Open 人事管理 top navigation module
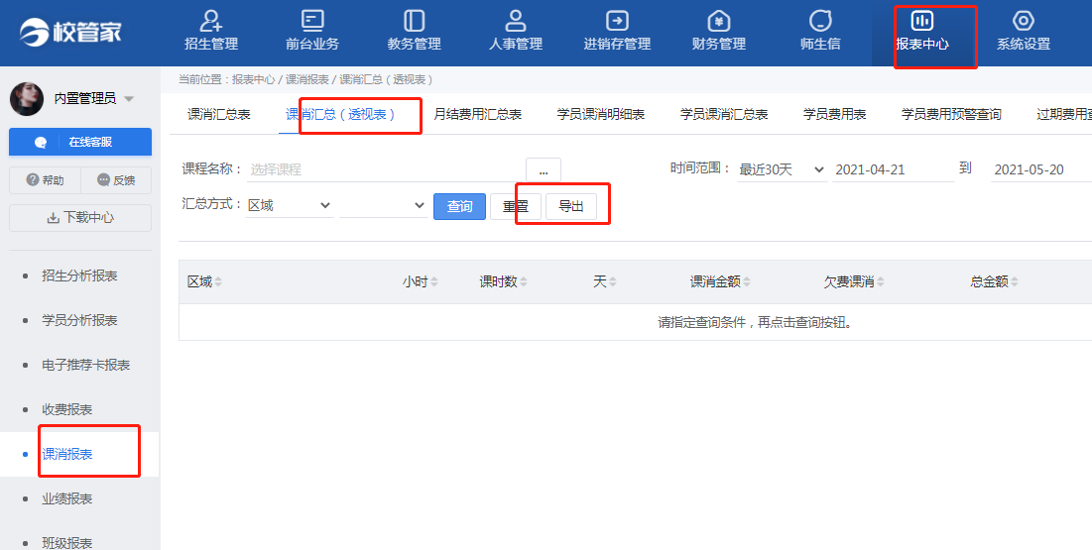The height and width of the screenshot is (550, 1092). 516,32
